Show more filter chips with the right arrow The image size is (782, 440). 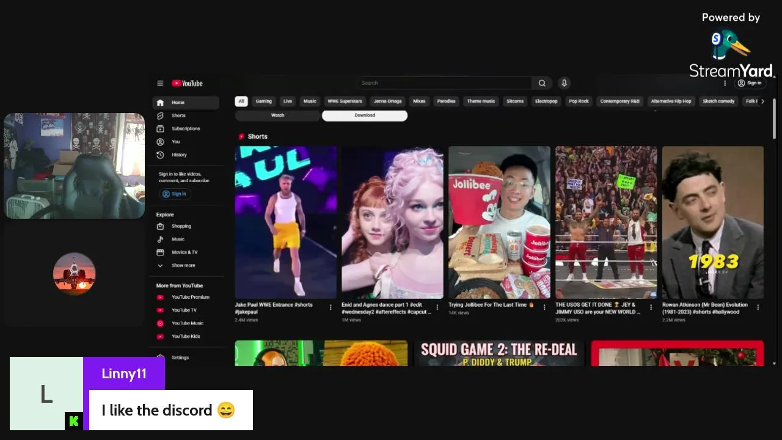(x=762, y=101)
